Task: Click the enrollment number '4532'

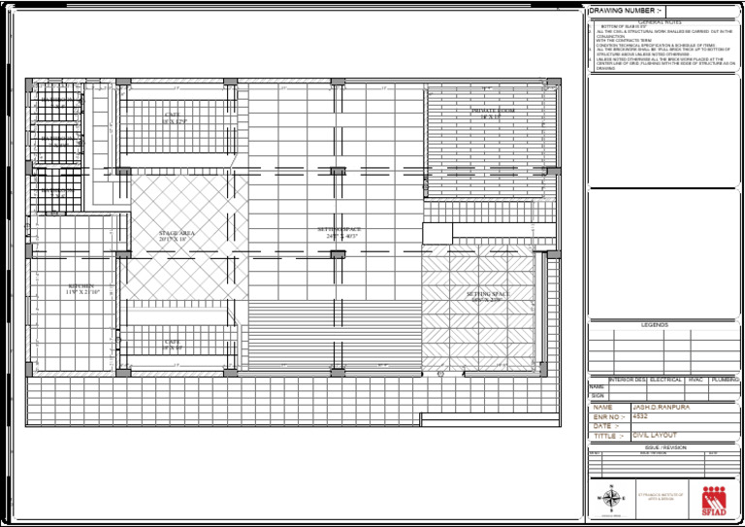Action: tap(640, 416)
